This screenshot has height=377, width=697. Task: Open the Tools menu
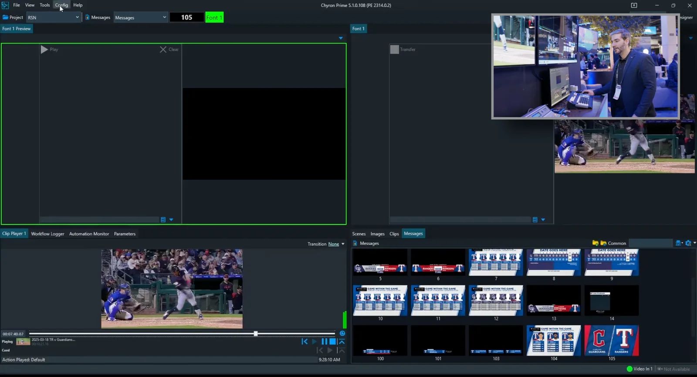(45, 5)
